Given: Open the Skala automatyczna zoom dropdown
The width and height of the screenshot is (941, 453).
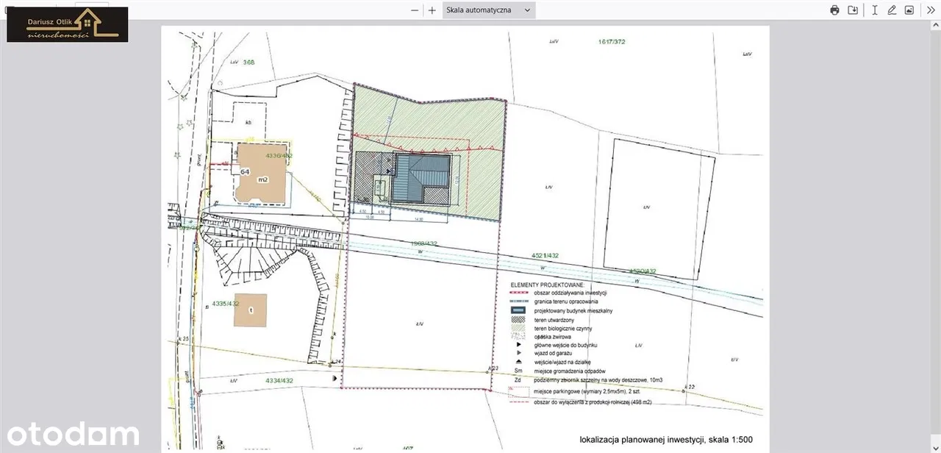Looking at the screenshot, I should point(488,10).
